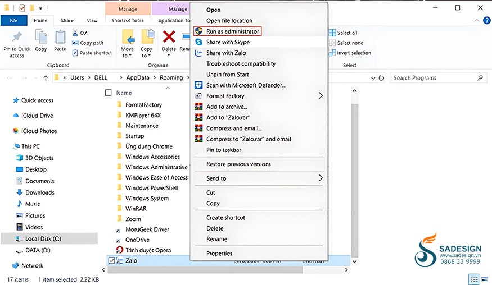Image resolution: width=492 pixels, height=285 pixels.
Task: Expand the Format Factory submenu arrow
Action: [x=321, y=96]
